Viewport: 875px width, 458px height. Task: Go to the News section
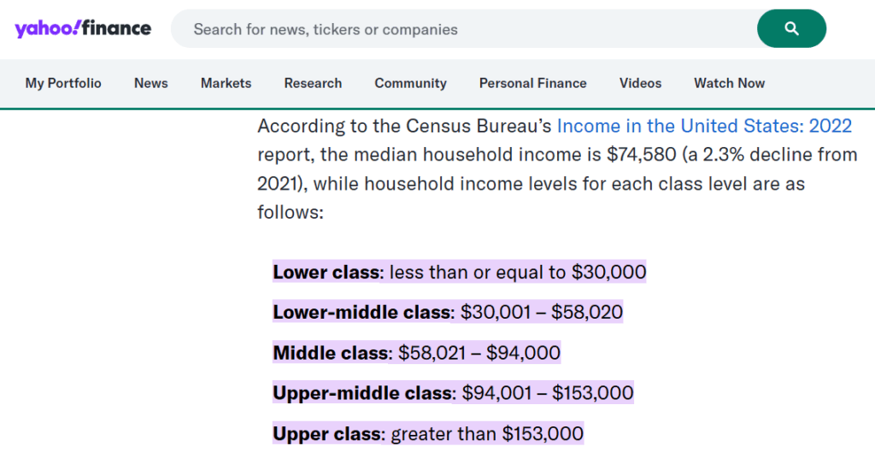(151, 83)
